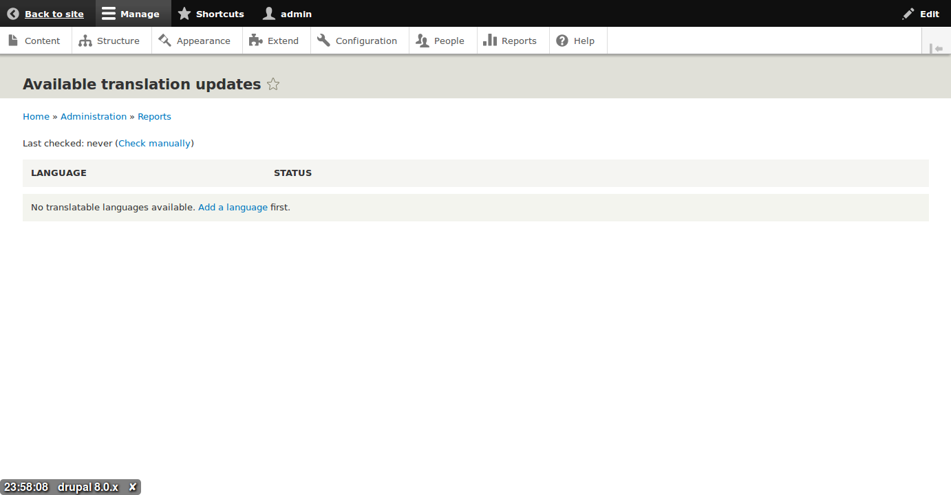The height and width of the screenshot is (495, 951).
Task: Click the admin user silhouette icon
Action: (269, 14)
